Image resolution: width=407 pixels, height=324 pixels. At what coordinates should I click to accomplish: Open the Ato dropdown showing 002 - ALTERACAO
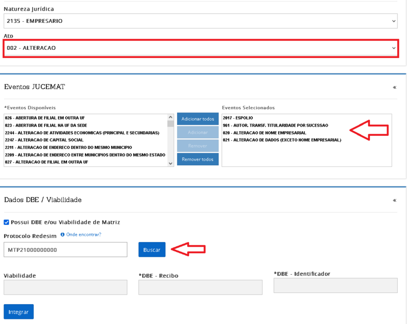tap(200, 48)
